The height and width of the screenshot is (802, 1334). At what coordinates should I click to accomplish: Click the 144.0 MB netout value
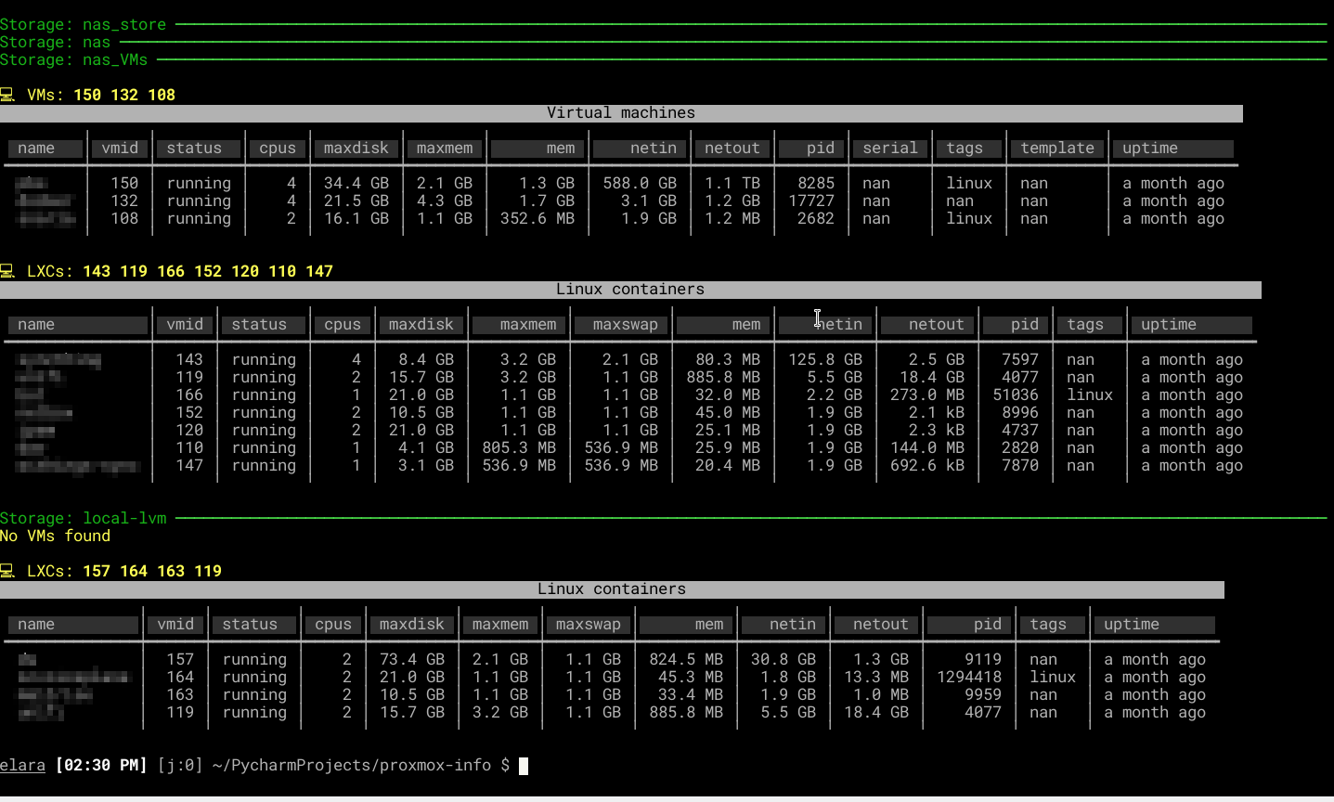point(927,447)
